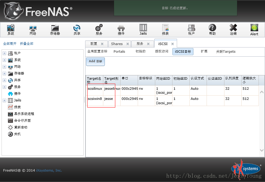Select 帐户 in the sidebar tree
The width and height of the screenshot is (265, 182).
coord(17,53)
